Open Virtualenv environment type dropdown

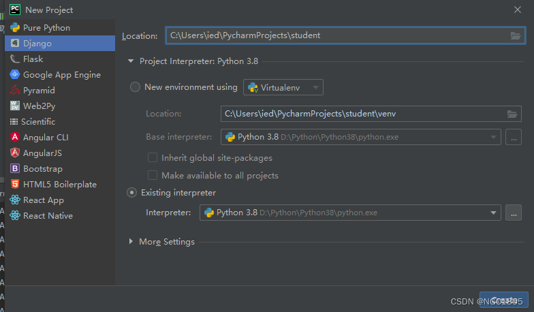[x=283, y=87]
